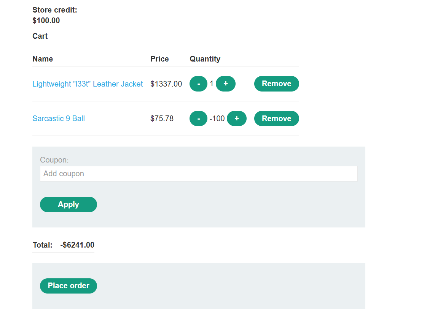427x311 pixels.
Task: Click the Quantity column header
Action: click(205, 59)
